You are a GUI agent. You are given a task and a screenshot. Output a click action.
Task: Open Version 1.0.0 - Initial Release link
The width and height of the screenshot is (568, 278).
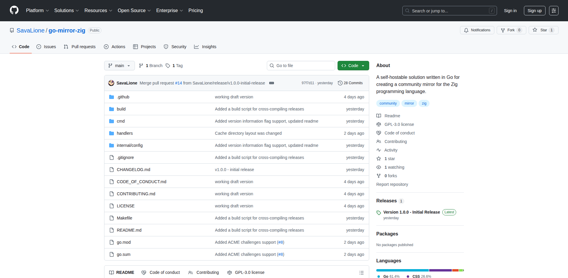(x=412, y=212)
